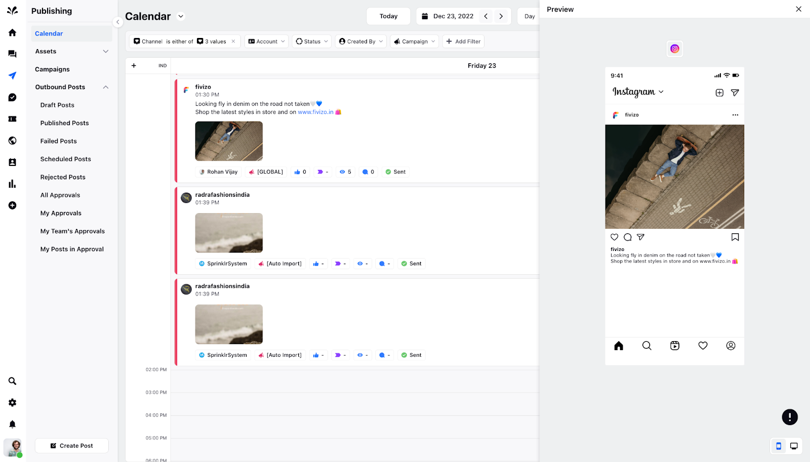Go to previous day arrow
This screenshot has width=810, height=462.
tap(485, 16)
